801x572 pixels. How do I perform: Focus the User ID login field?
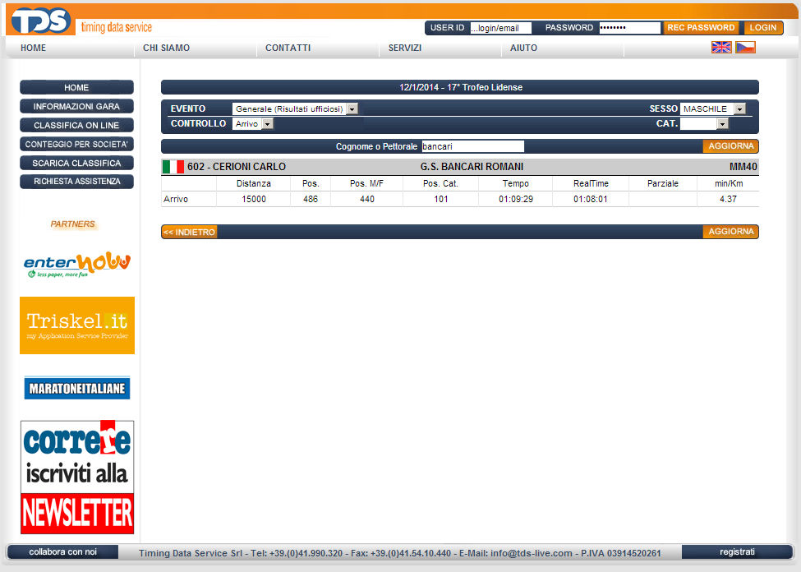(x=500, y=28)
